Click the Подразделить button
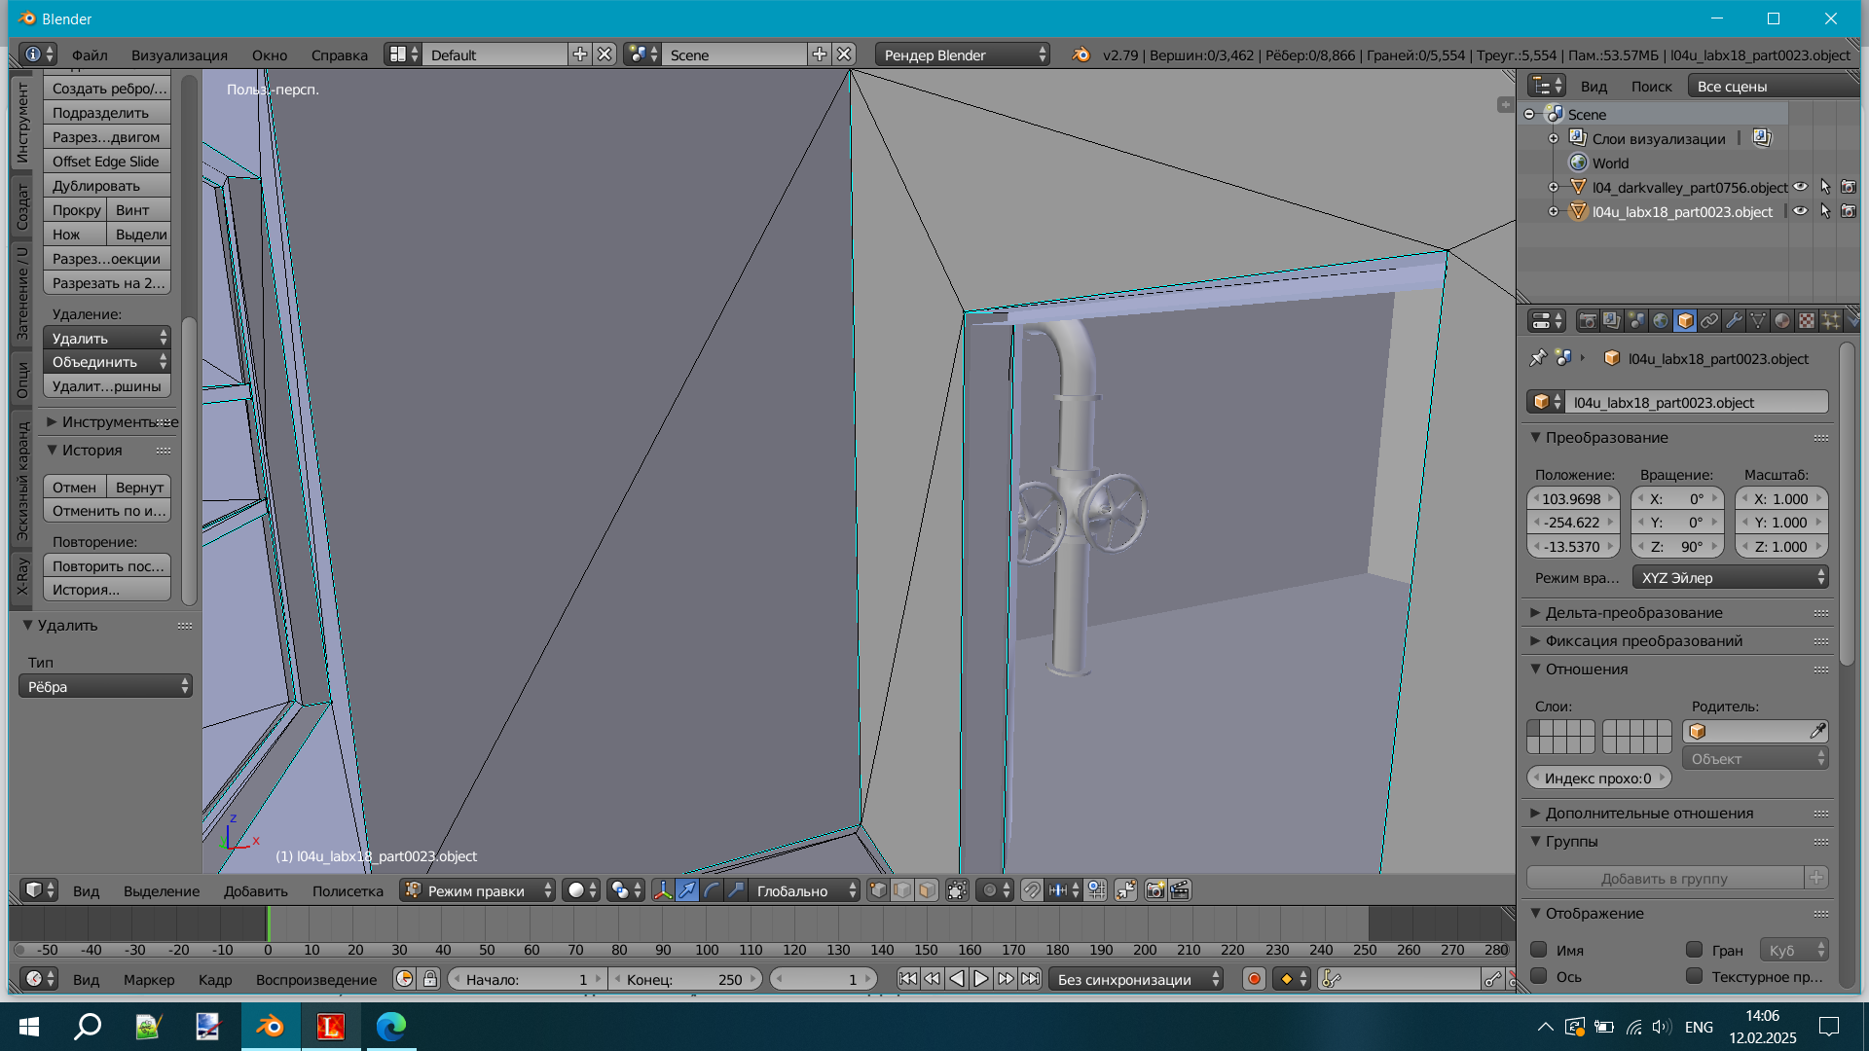 point(106,113)
